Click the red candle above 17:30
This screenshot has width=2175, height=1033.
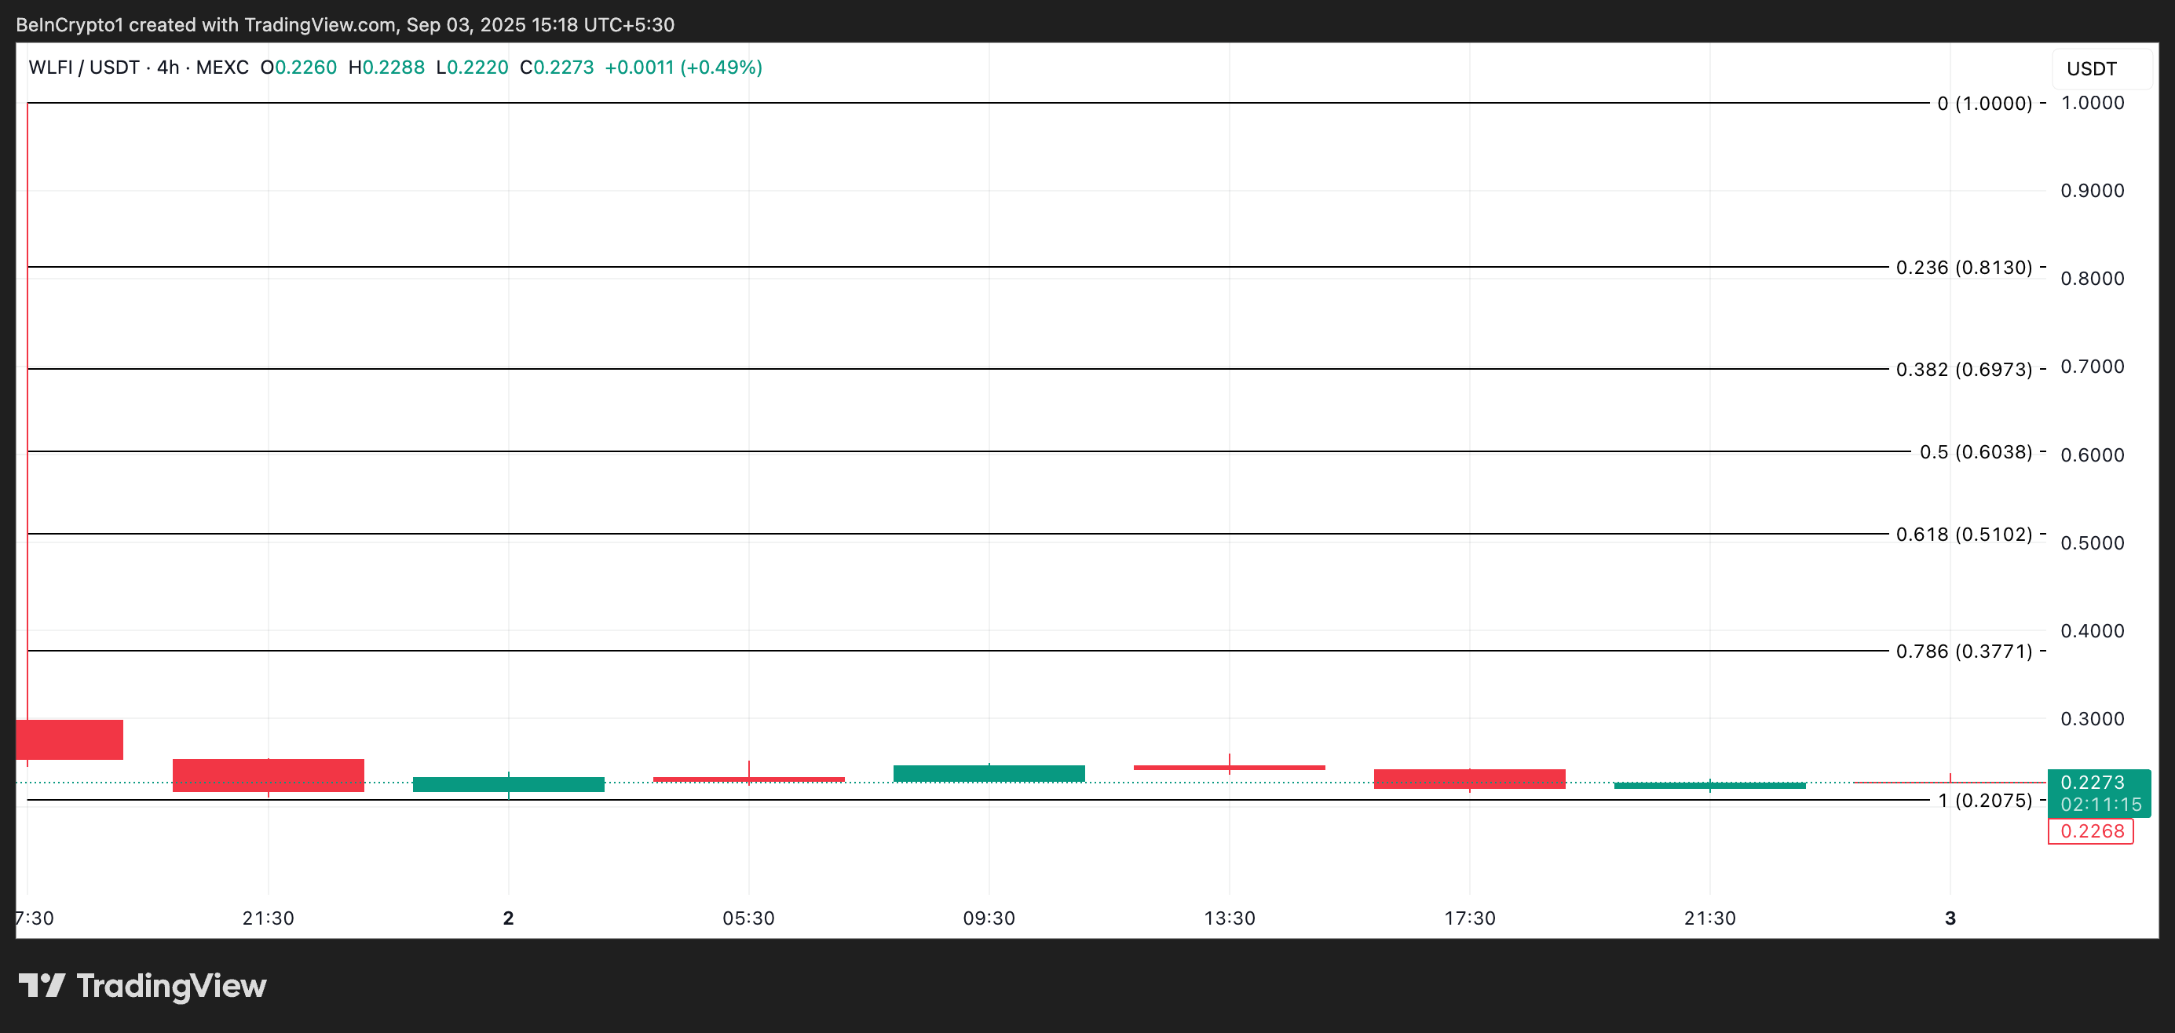pyautogui.click(x=1469, y=779)
